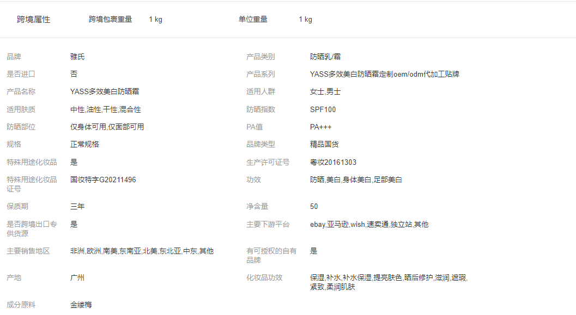Click the 生产许可证号 label

tap(268, 162)
